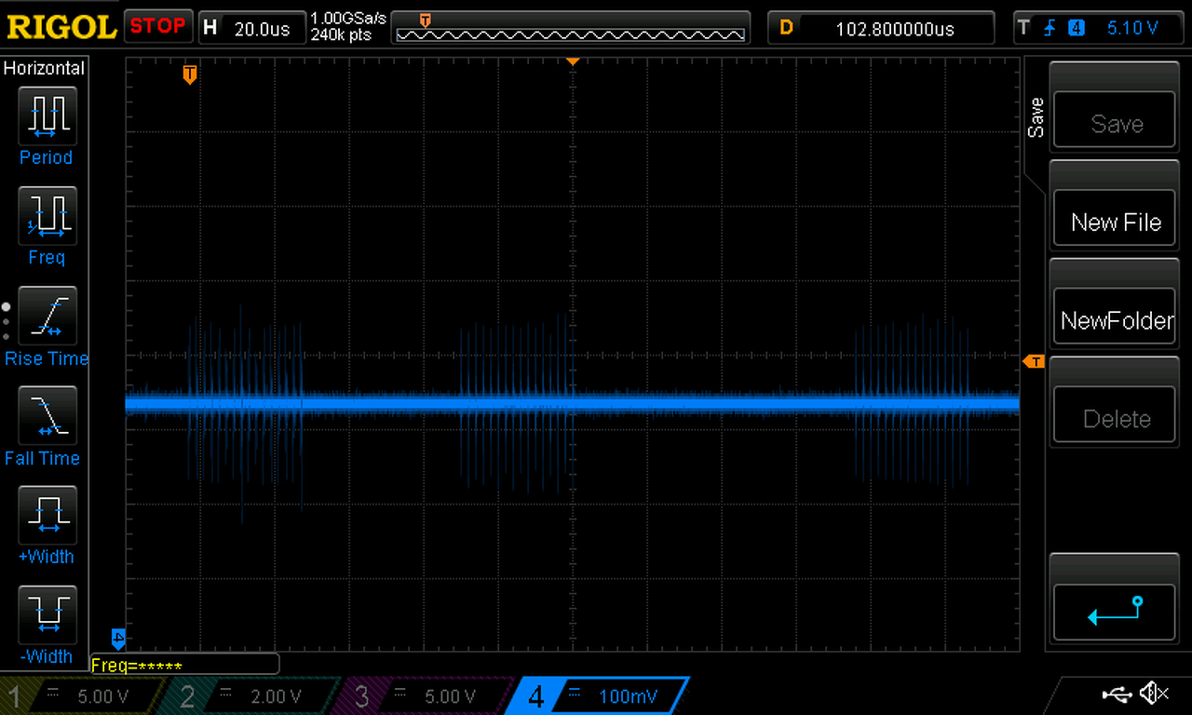
Task: Click the 240k pts memory depth readout
Action: [x=341, y=35]
